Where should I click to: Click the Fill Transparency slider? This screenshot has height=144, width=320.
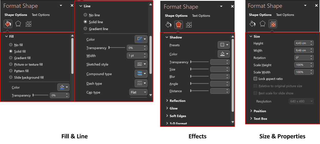tap(40, 95)
